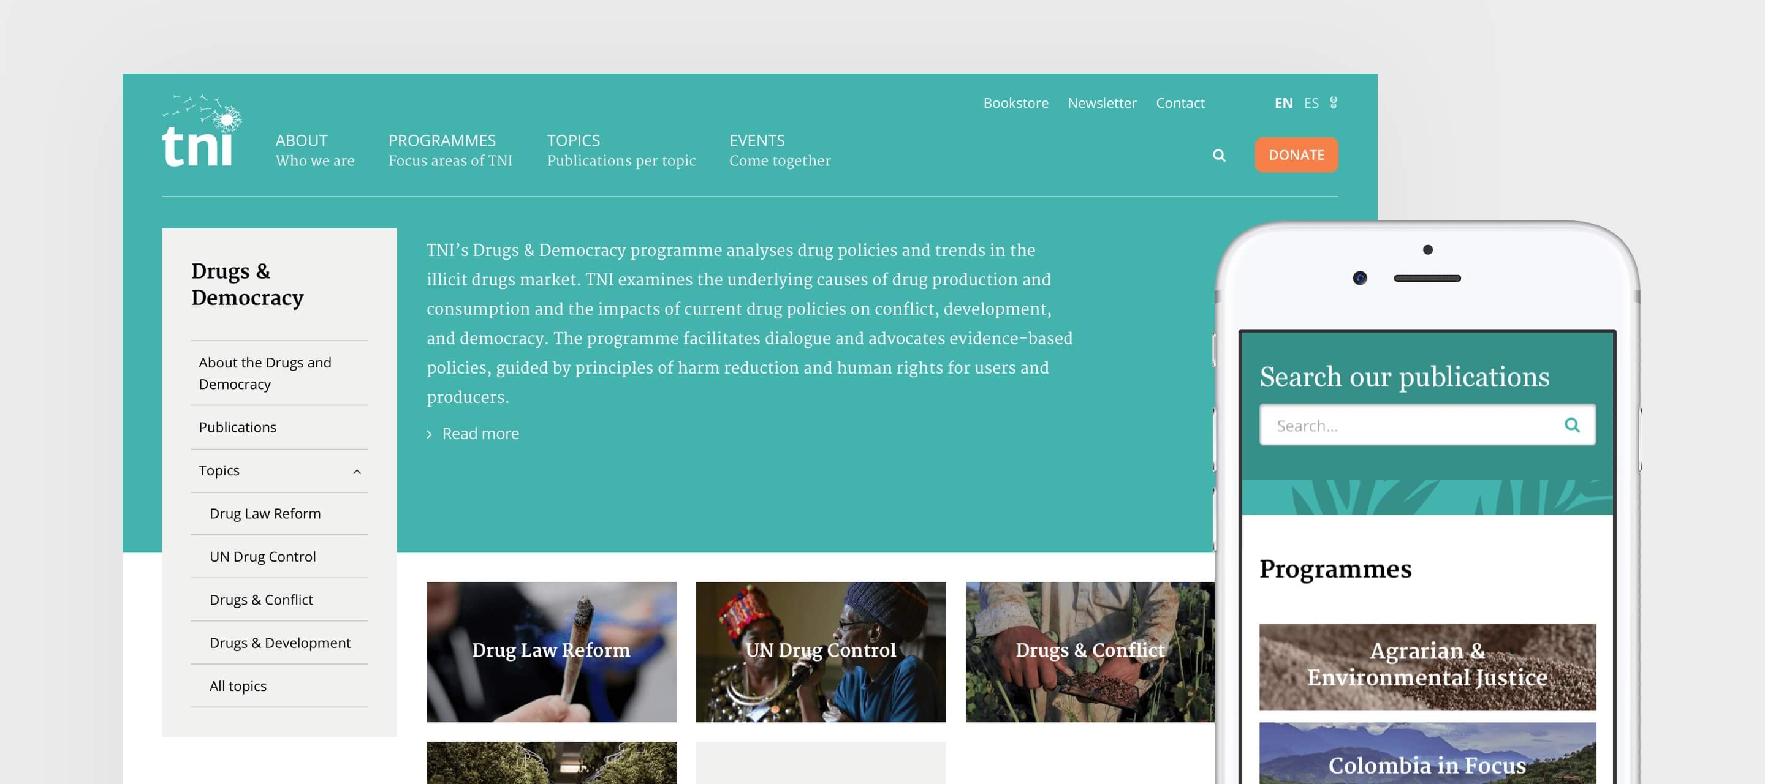Open About the Drugs and Democracy
Viewport: 1765px width, 784px height.
279,373
